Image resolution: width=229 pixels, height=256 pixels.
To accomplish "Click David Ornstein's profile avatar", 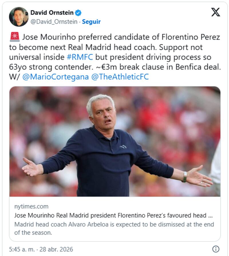I will click(x=19, y=17).
